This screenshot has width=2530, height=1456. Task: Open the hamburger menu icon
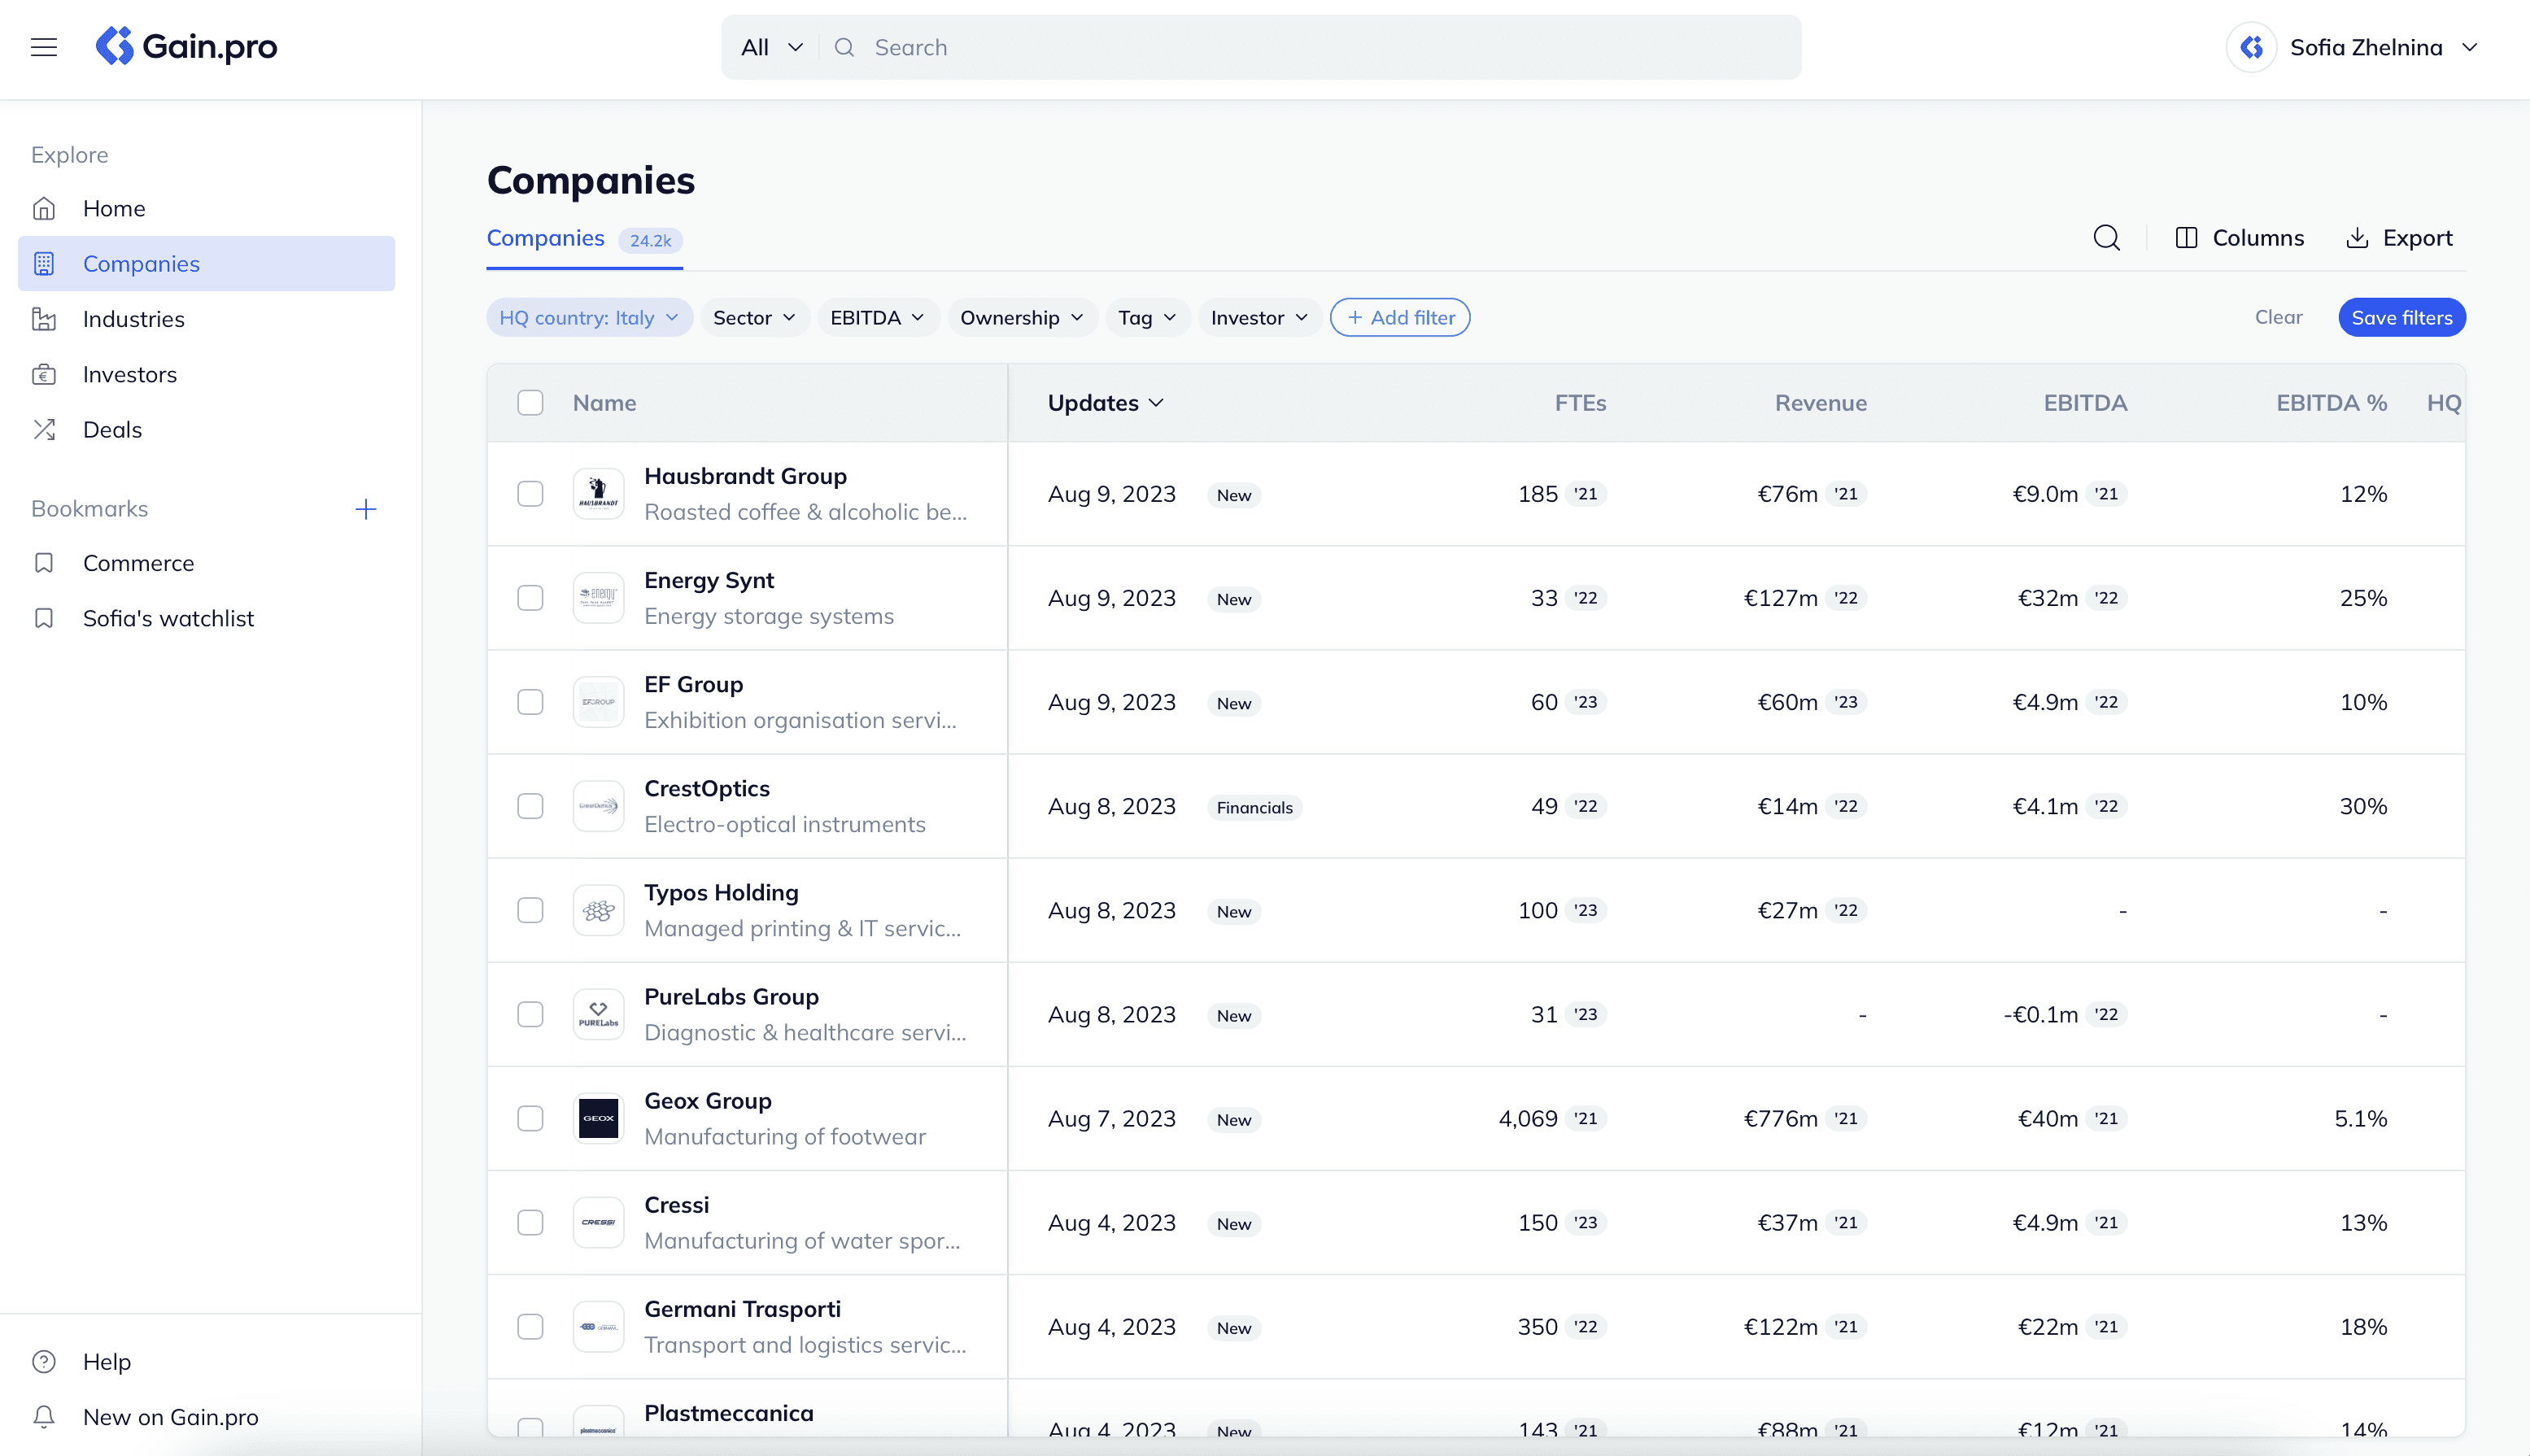point(44,47)
